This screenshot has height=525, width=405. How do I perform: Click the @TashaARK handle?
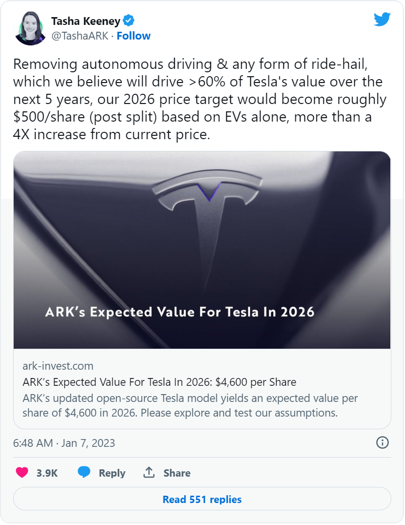click(x=80, y=36)
